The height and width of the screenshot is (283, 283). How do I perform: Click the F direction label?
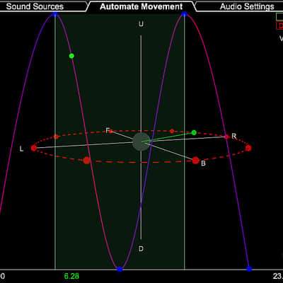tap(108, 130)
